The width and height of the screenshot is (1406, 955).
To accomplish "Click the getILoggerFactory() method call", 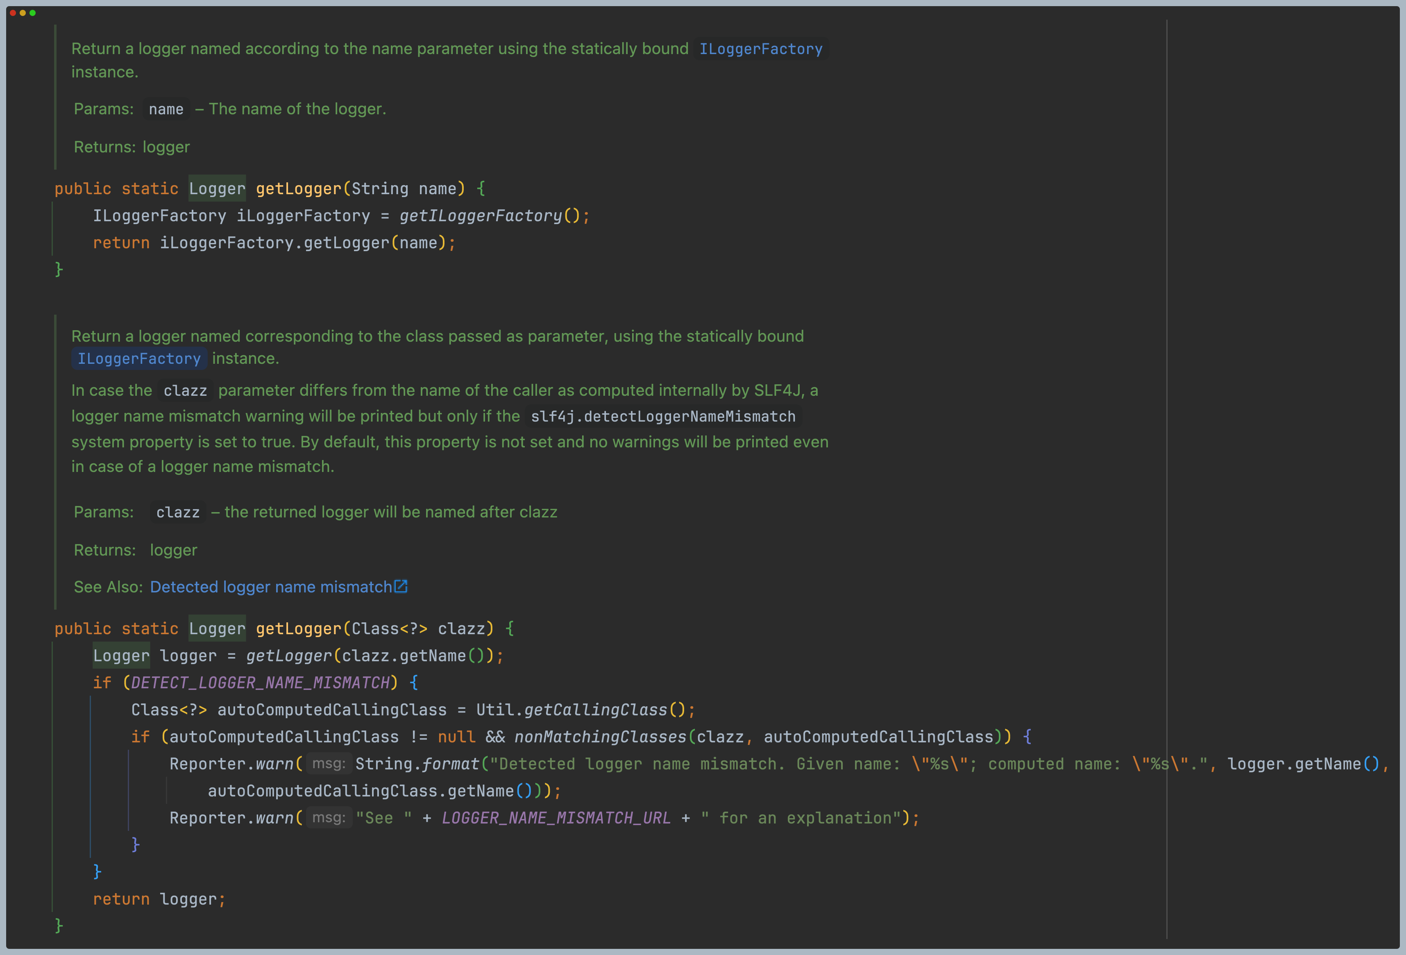I will pos(481,216).
